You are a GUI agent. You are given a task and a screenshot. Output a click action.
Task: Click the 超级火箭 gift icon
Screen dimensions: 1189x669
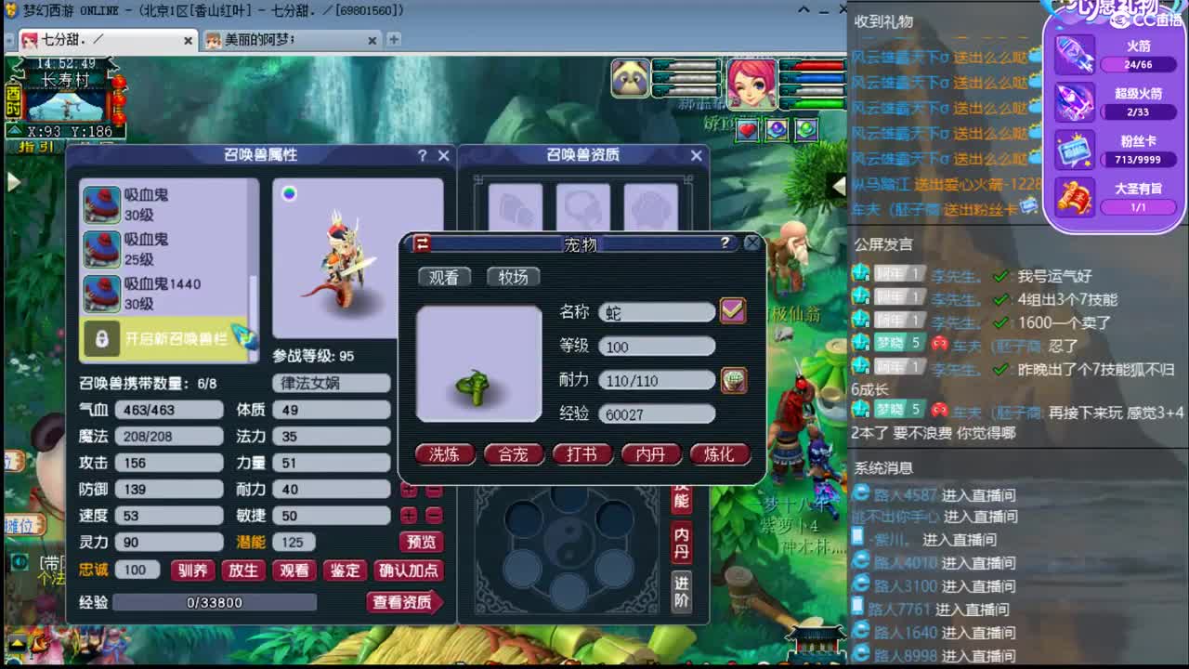1076,102
